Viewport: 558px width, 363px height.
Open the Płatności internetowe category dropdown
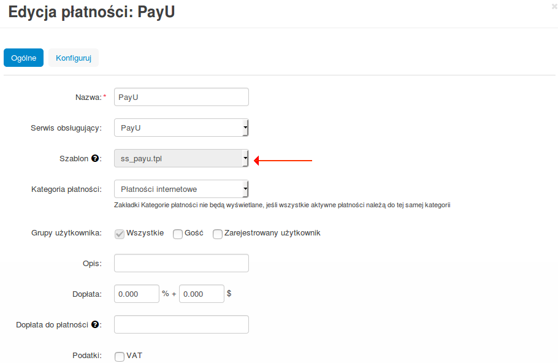click(x=181, y=189)
